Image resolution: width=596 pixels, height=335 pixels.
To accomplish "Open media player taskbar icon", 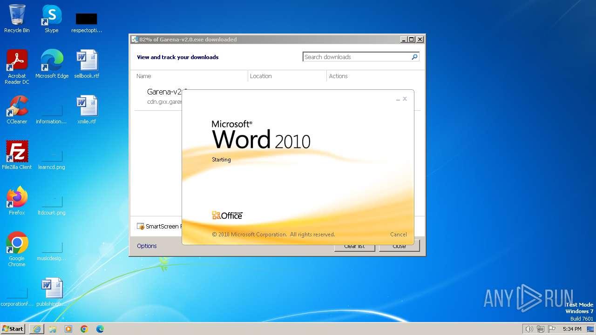I will click(x=68, y=329).
